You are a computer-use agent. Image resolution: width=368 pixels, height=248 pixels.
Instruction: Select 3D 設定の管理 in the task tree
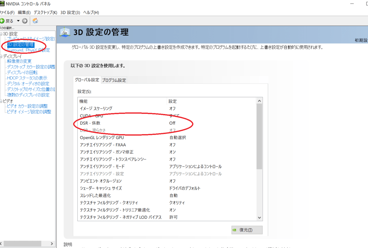click(20, 44)
